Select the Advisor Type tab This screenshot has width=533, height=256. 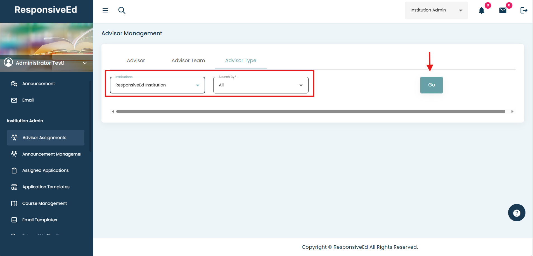[241, 60]
